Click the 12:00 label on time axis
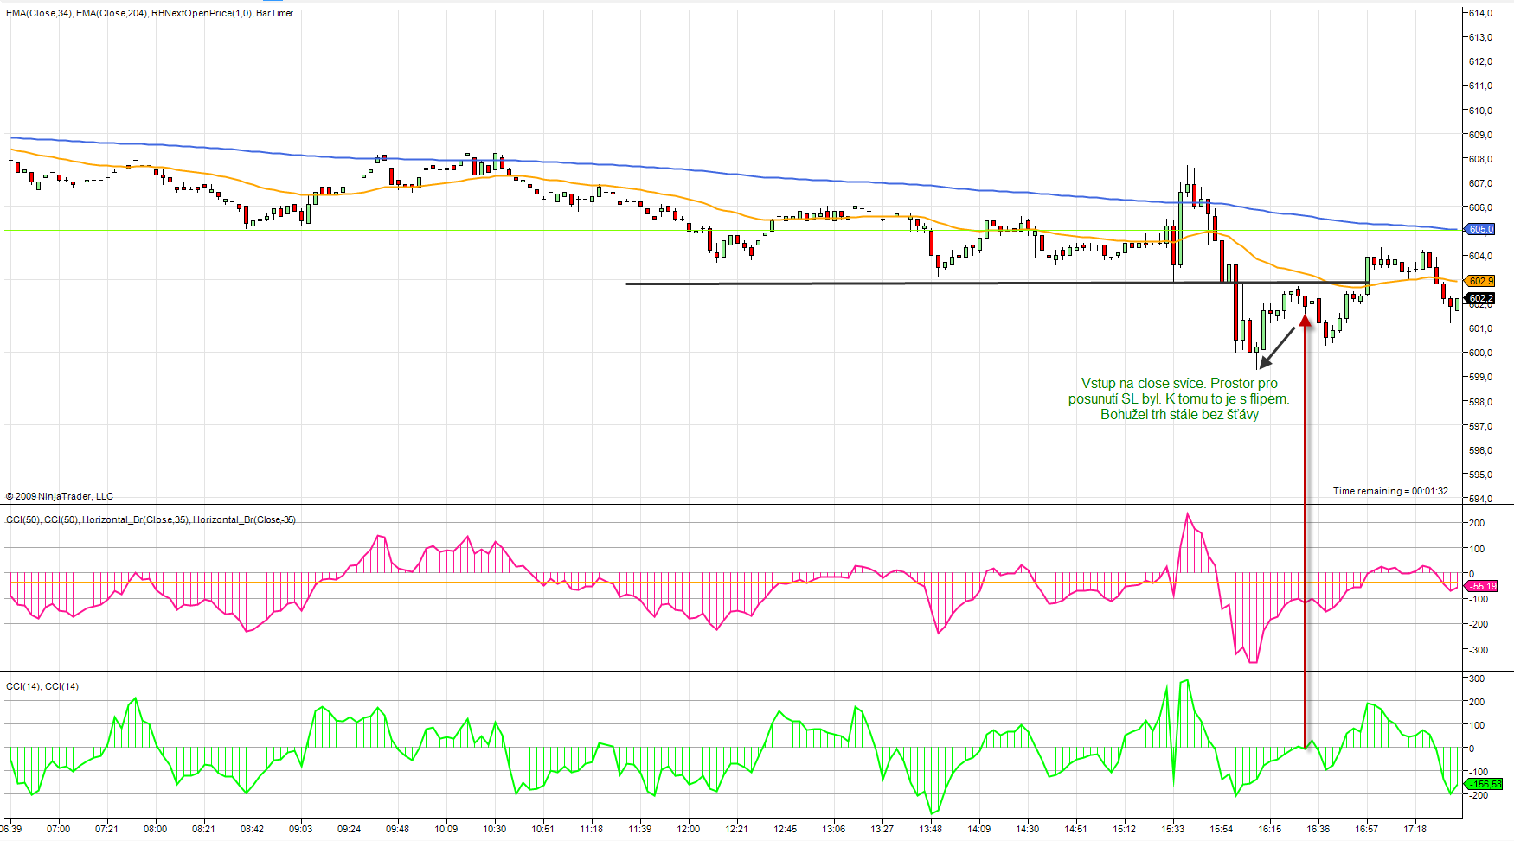 point(688,829)
